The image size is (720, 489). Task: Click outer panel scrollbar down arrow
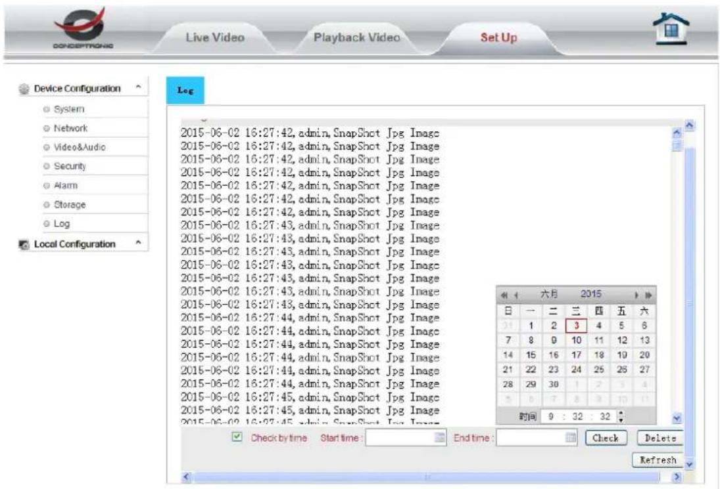pyautogui.click(x=689, y=464)
